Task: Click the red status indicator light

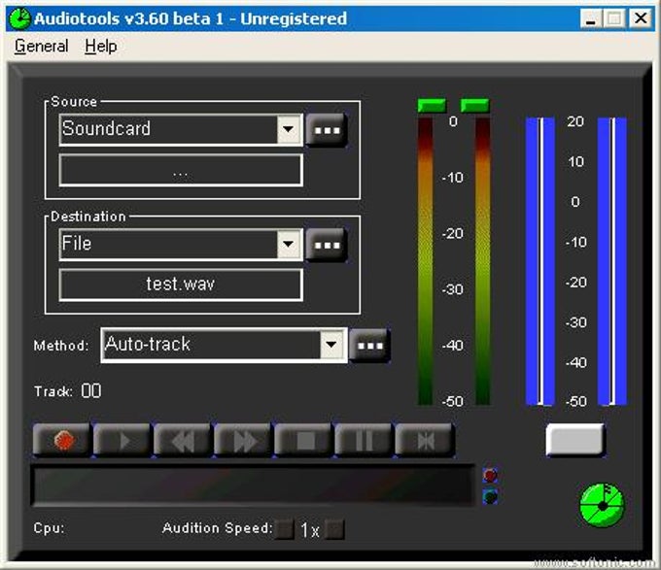Action: tap(490, 475)
